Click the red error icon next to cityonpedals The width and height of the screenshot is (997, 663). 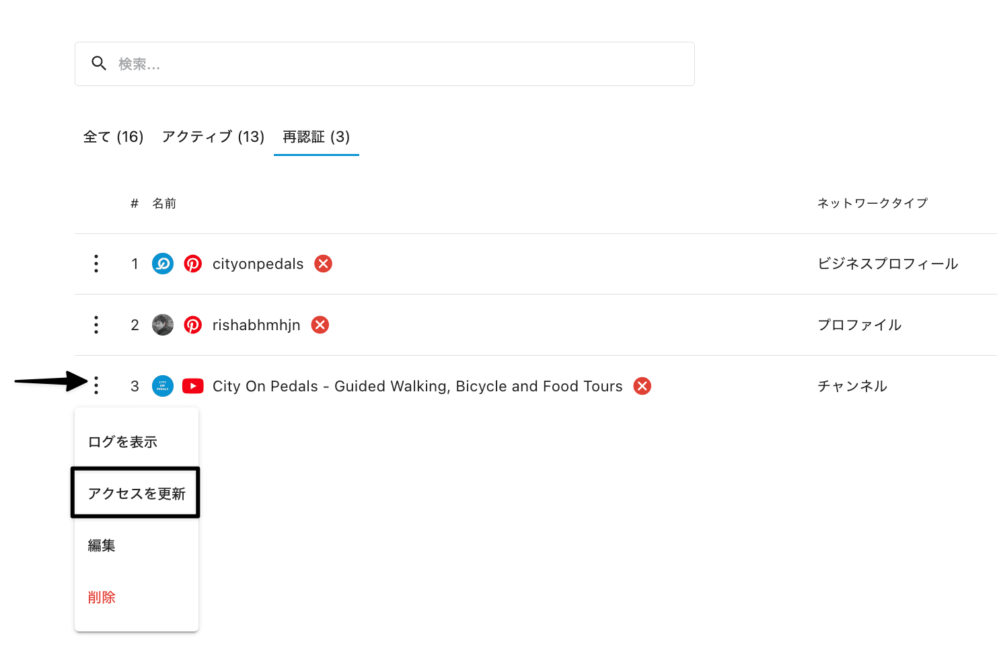tap(324, 264)
